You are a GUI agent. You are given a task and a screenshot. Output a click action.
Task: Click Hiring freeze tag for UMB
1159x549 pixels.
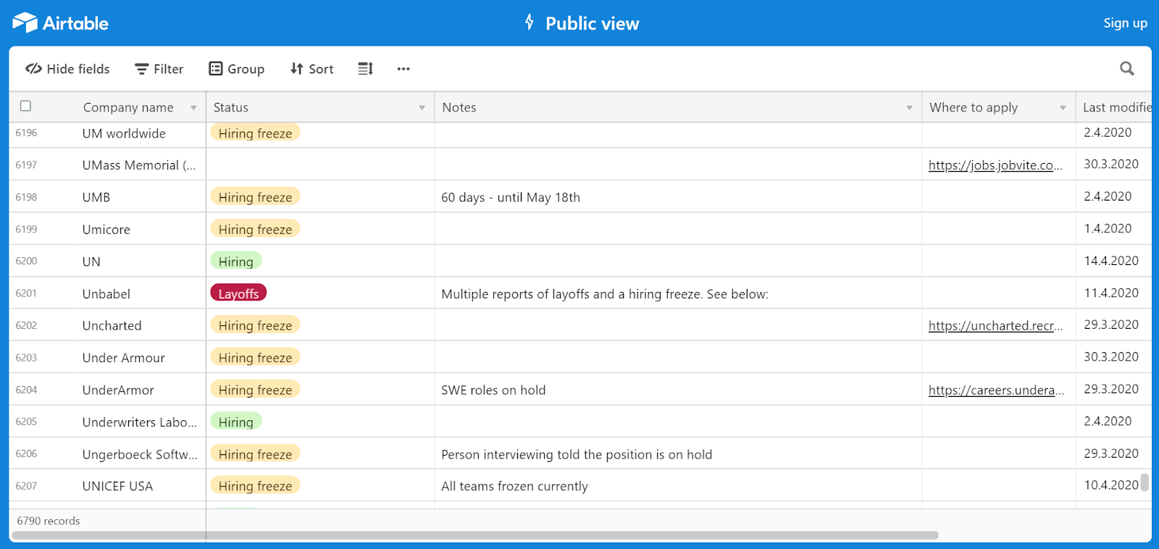coord(255,197)
